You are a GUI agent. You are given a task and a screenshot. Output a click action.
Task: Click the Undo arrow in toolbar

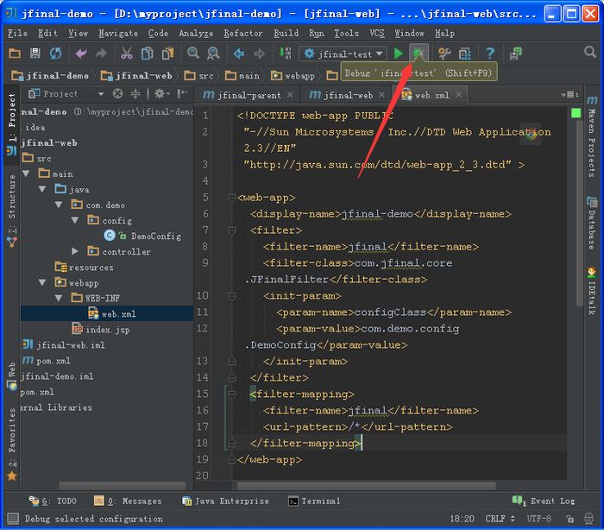coord(81,54)
